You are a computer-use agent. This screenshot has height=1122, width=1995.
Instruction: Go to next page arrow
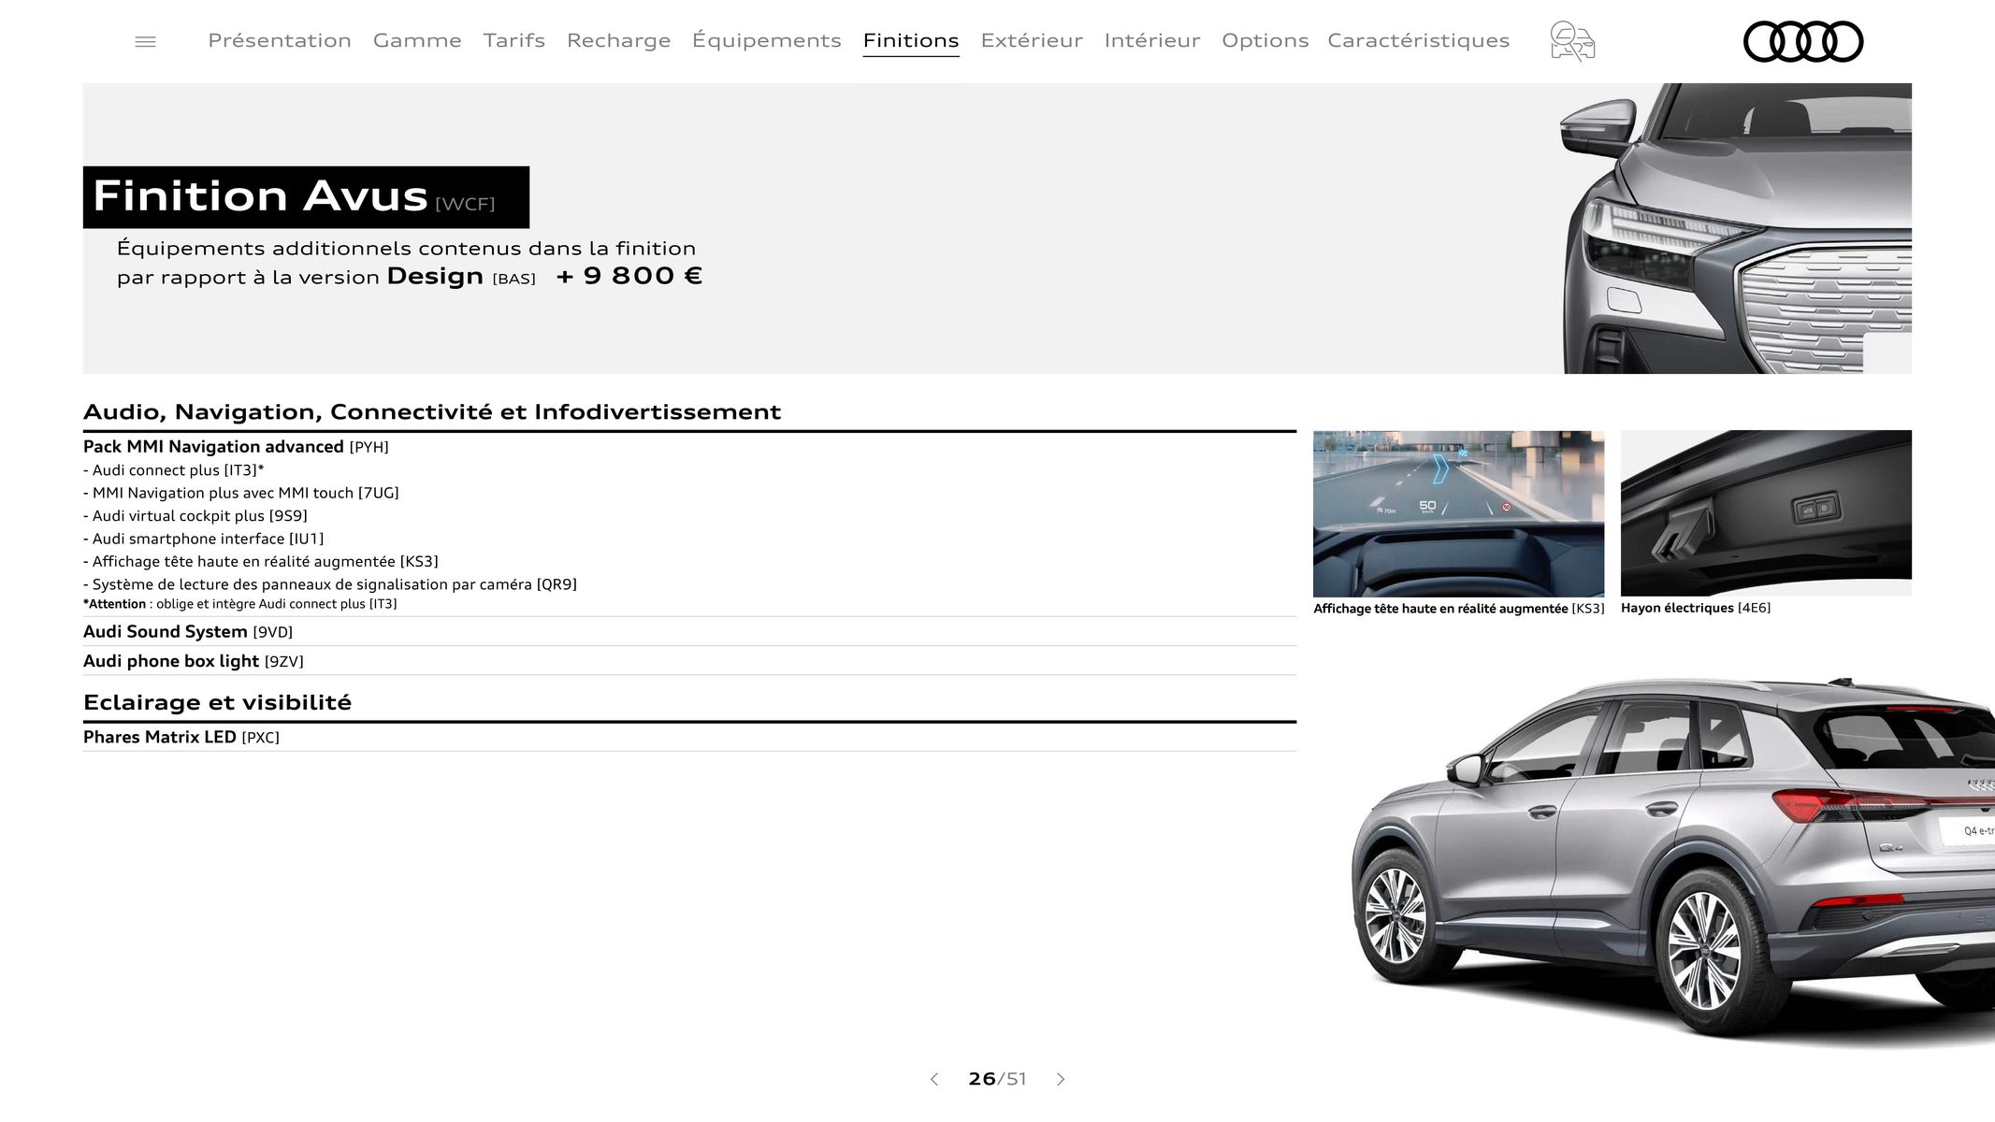click(1061, 1079)
